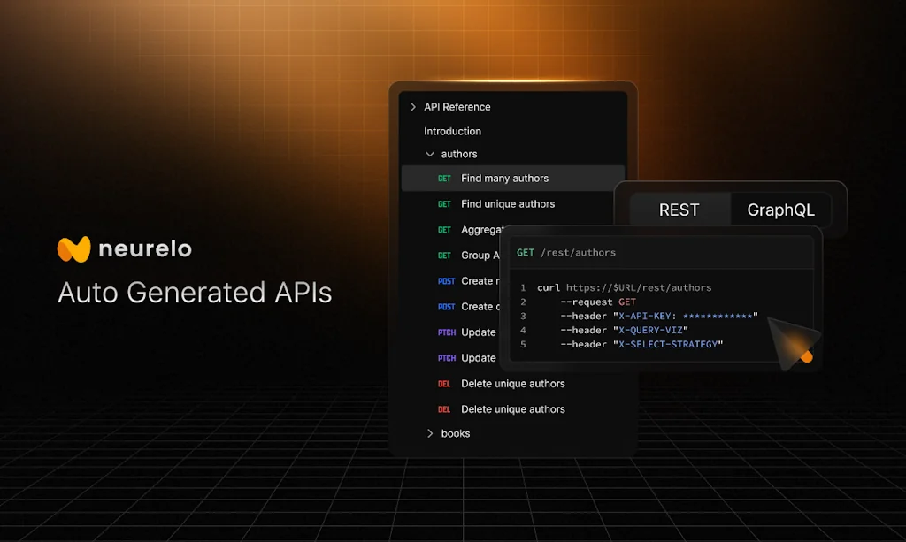This screenshot has height=542, width=906.
Task: Click the GET badge beside Aggregate
Action: (443, 229)
